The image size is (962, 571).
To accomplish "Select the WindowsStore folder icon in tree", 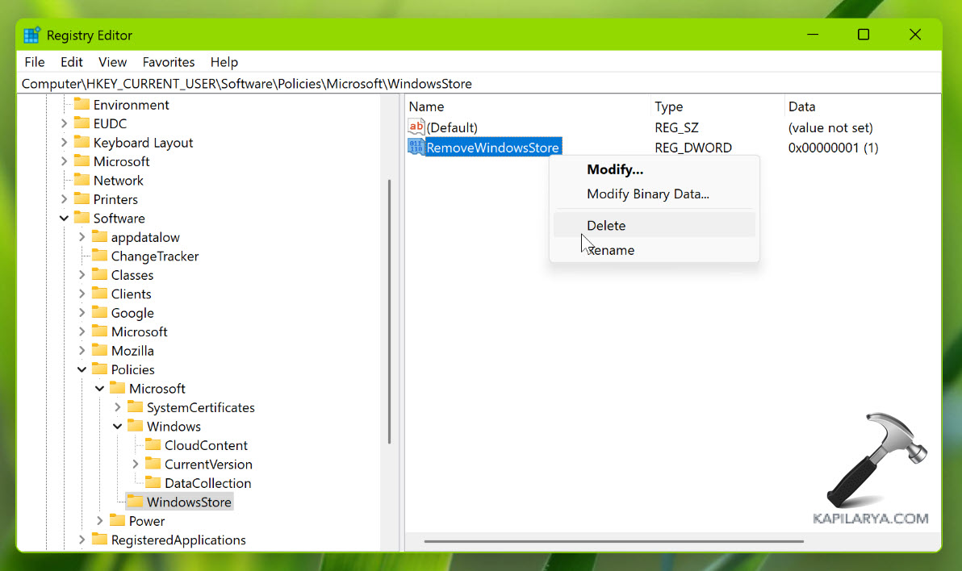I will (135, 502).
